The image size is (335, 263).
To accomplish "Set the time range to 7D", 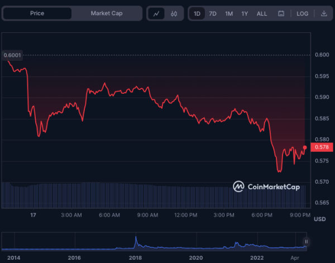I will pyautogui.click(x=213, y=13).
